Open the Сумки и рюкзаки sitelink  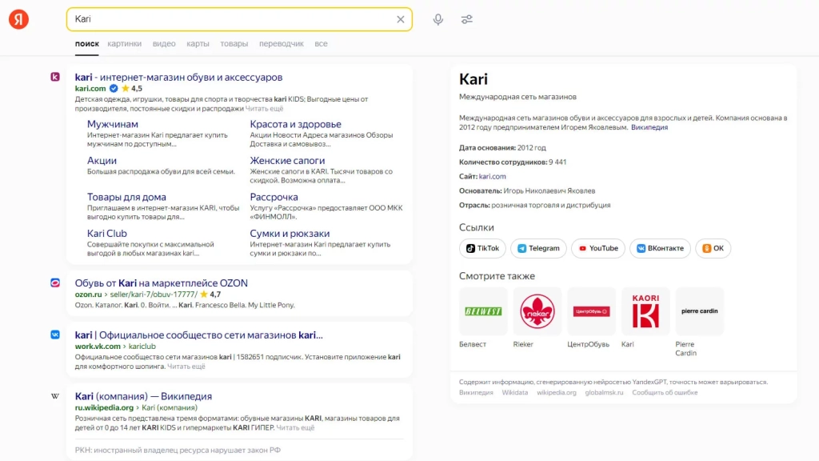[290, 234]
